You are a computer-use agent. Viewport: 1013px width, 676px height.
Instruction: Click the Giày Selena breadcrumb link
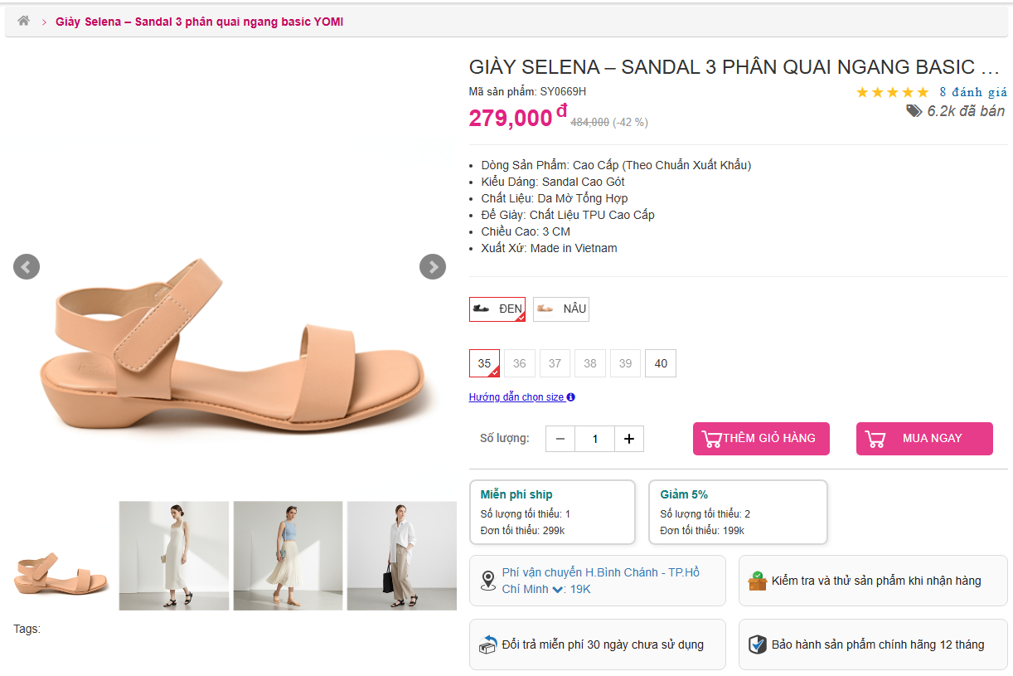click(199, 22)
